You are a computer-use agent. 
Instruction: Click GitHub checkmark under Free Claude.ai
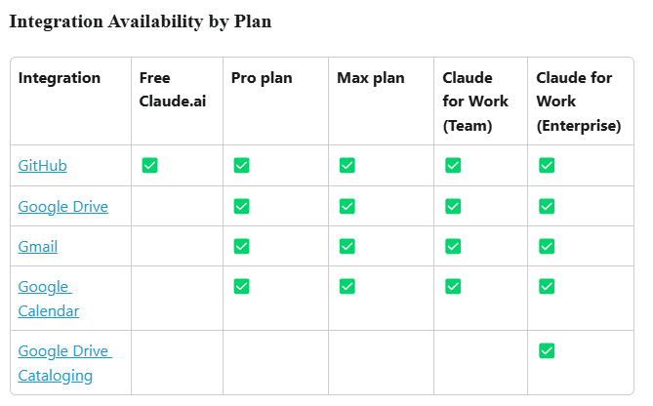pos(149,166)
